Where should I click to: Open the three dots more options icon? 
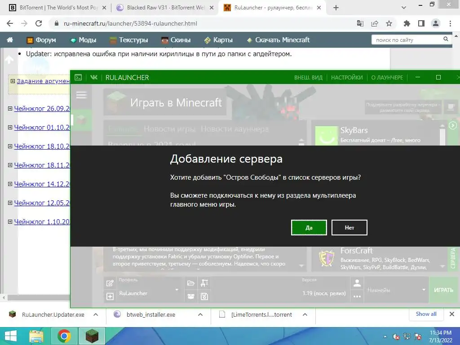357,296
